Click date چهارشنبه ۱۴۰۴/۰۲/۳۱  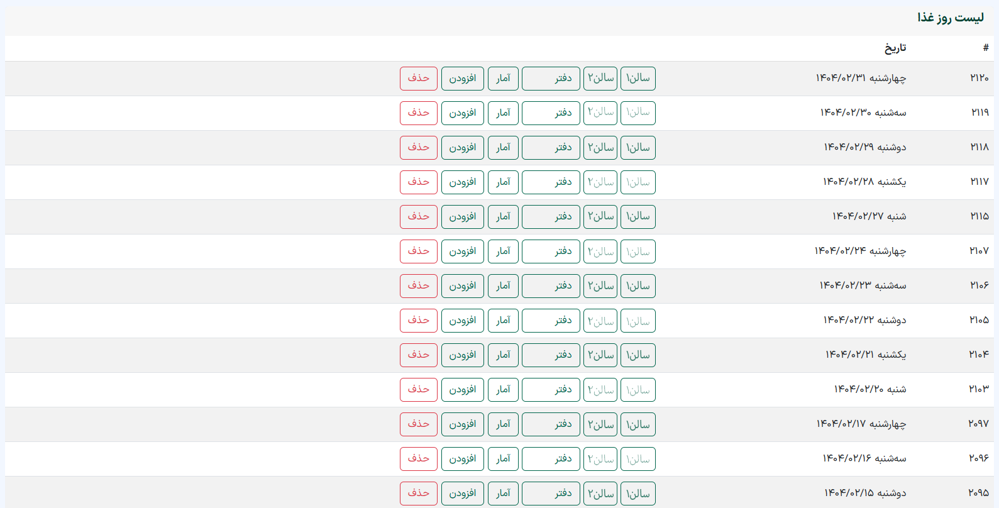tap(861, 78)
